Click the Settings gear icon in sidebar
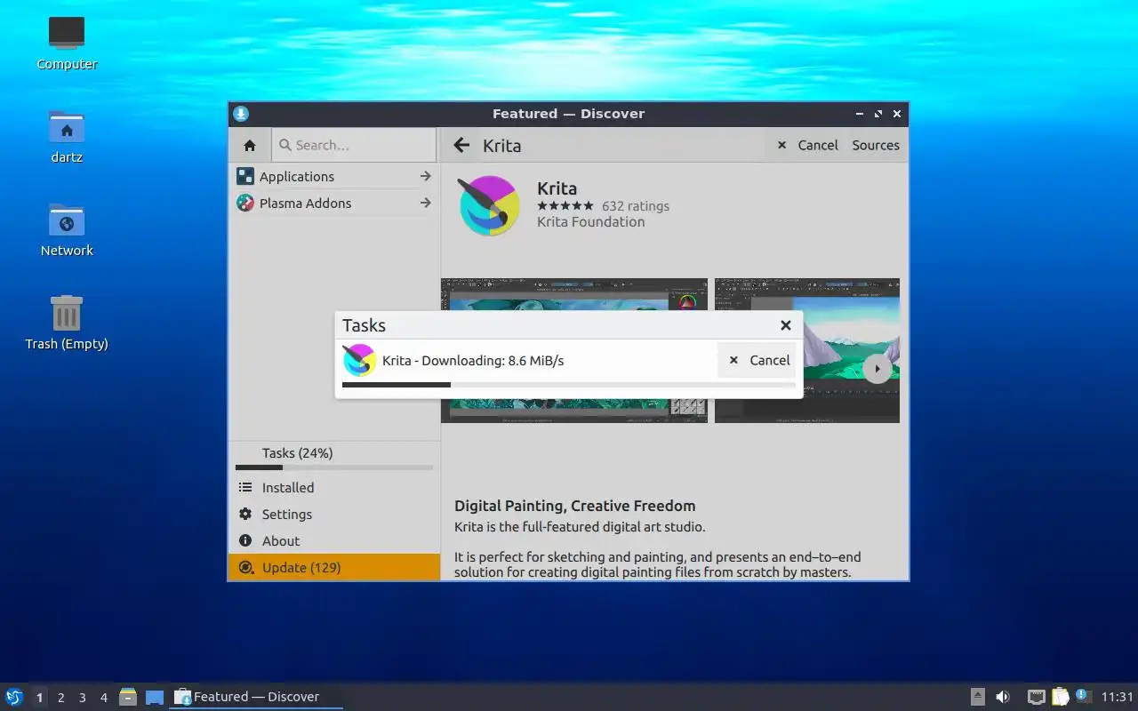The image size is (1138, 711). click(x=245, y=514)
